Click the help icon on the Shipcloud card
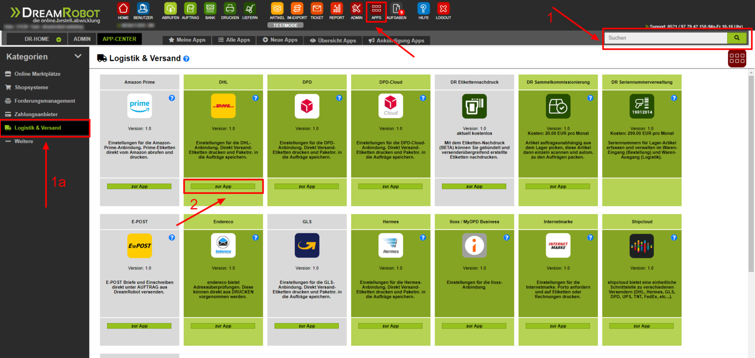 pos(674,237)
